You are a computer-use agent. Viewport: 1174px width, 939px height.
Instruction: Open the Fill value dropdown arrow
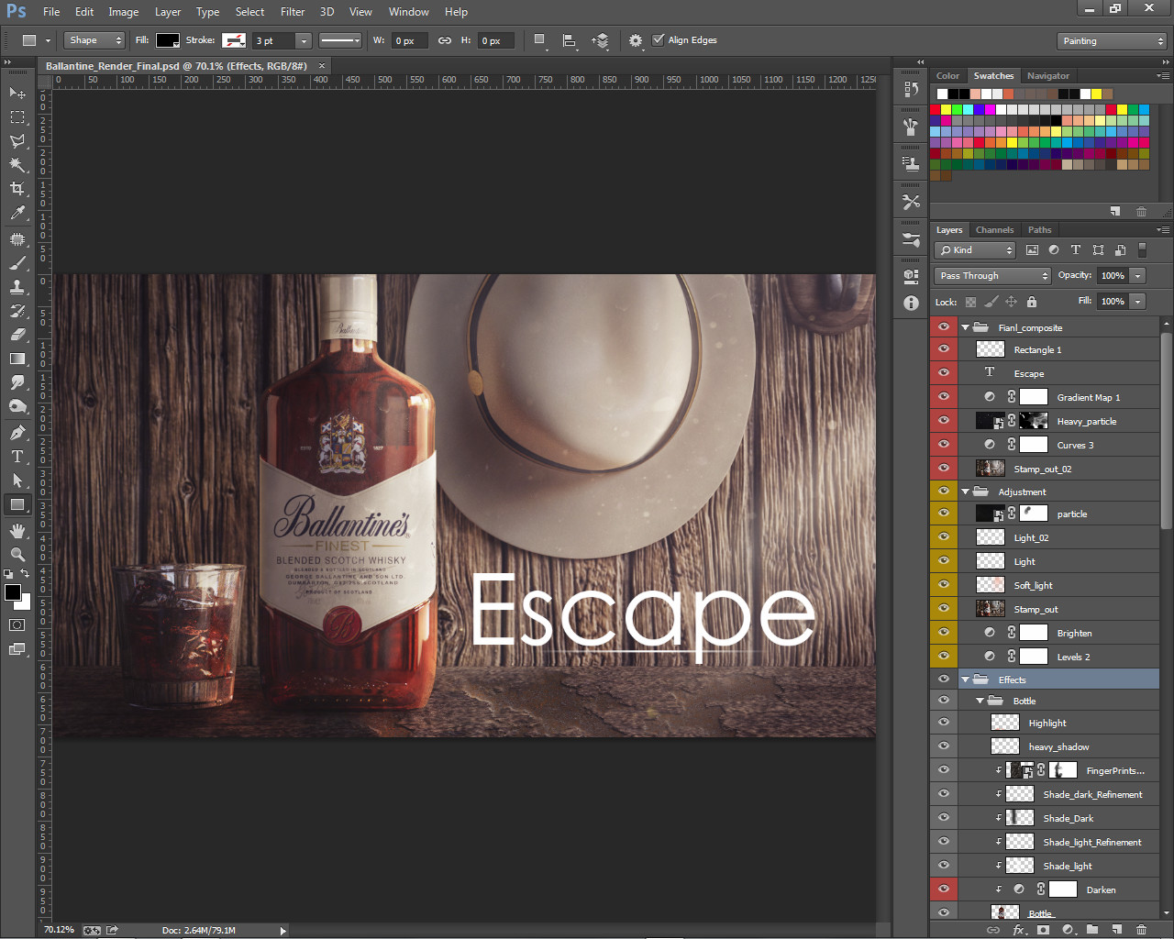[x=1138, y=301]
